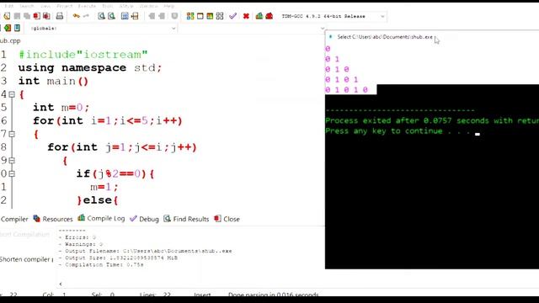The width and height of the screenshot is (539, 303).
Task: Switch to the Find Results tab
Action: pyautogui.click(x=186, y=219)
